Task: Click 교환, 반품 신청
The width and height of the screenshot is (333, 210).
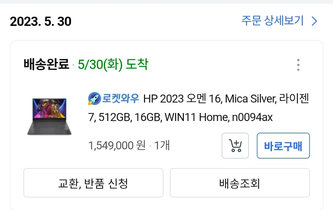Action: point(93,183)
